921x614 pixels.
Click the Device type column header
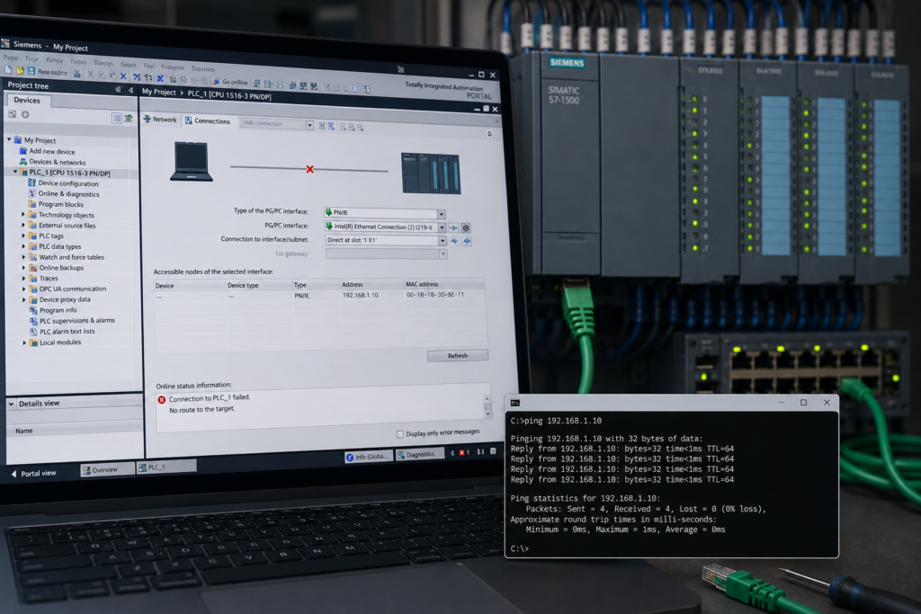[x=243, y=285]
